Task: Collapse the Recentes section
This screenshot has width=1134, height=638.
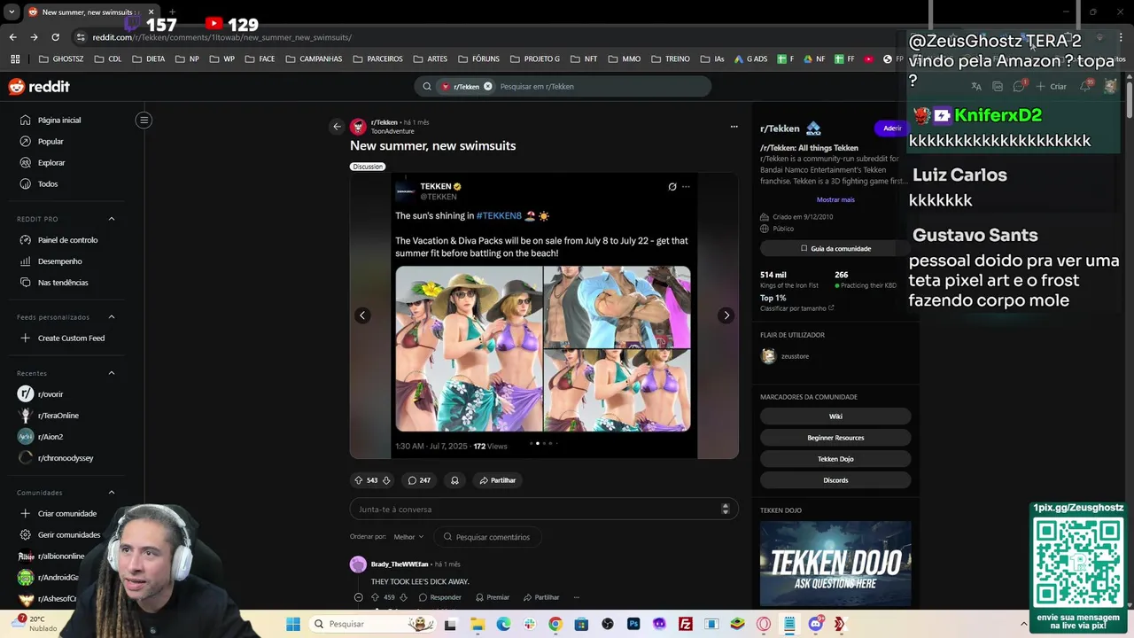Action: (112, 373)
